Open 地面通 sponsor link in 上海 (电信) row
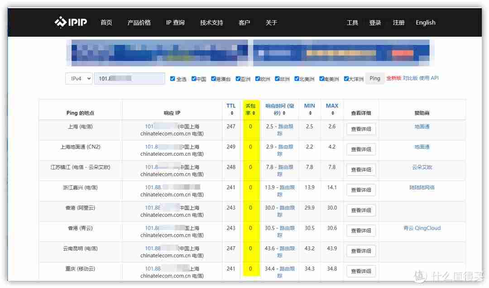 tap(422, 126)
